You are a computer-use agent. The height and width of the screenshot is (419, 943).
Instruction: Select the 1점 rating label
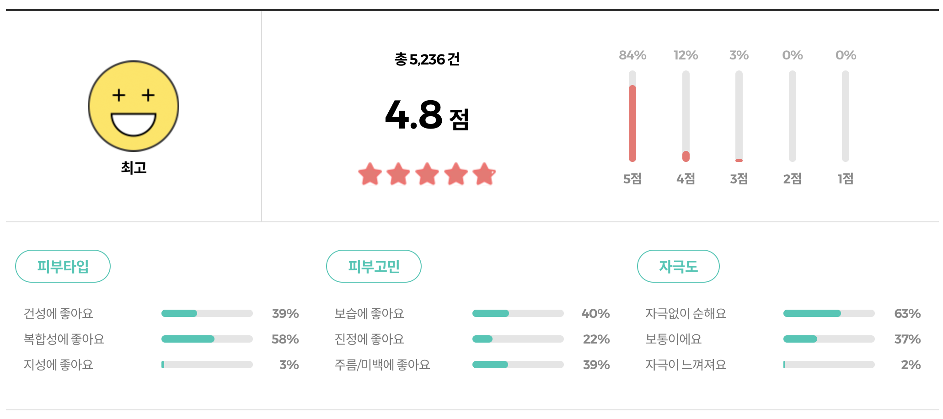pos(844,179)
